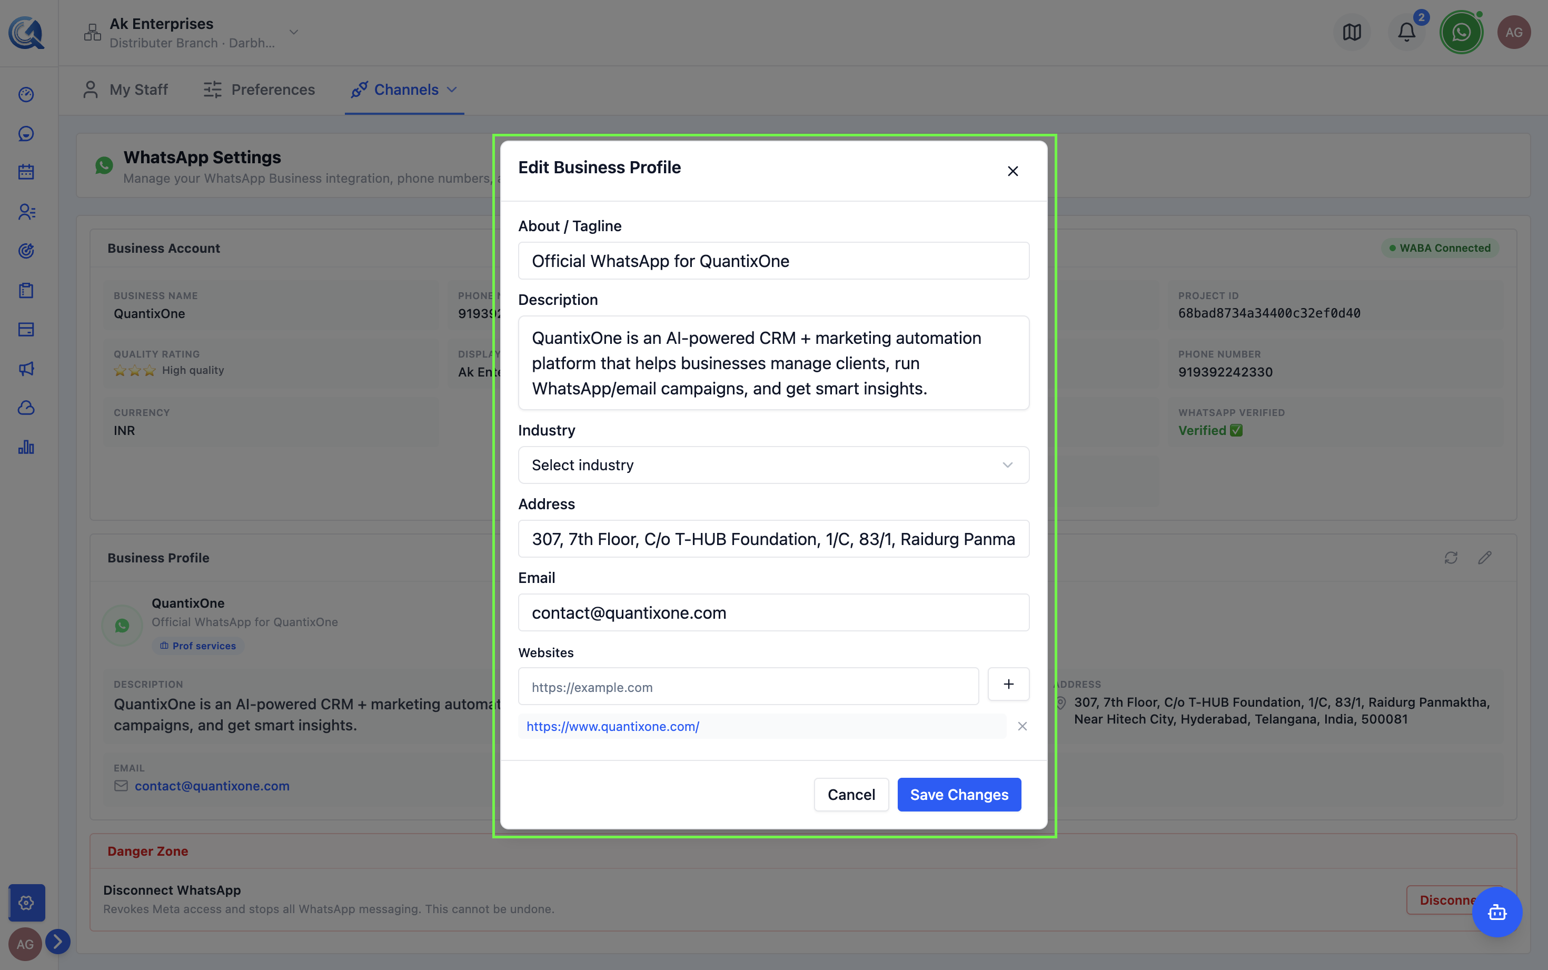Click the green WhatsApp header icon
Screen dimensions: 1548x970
[x=1461, y=32]
